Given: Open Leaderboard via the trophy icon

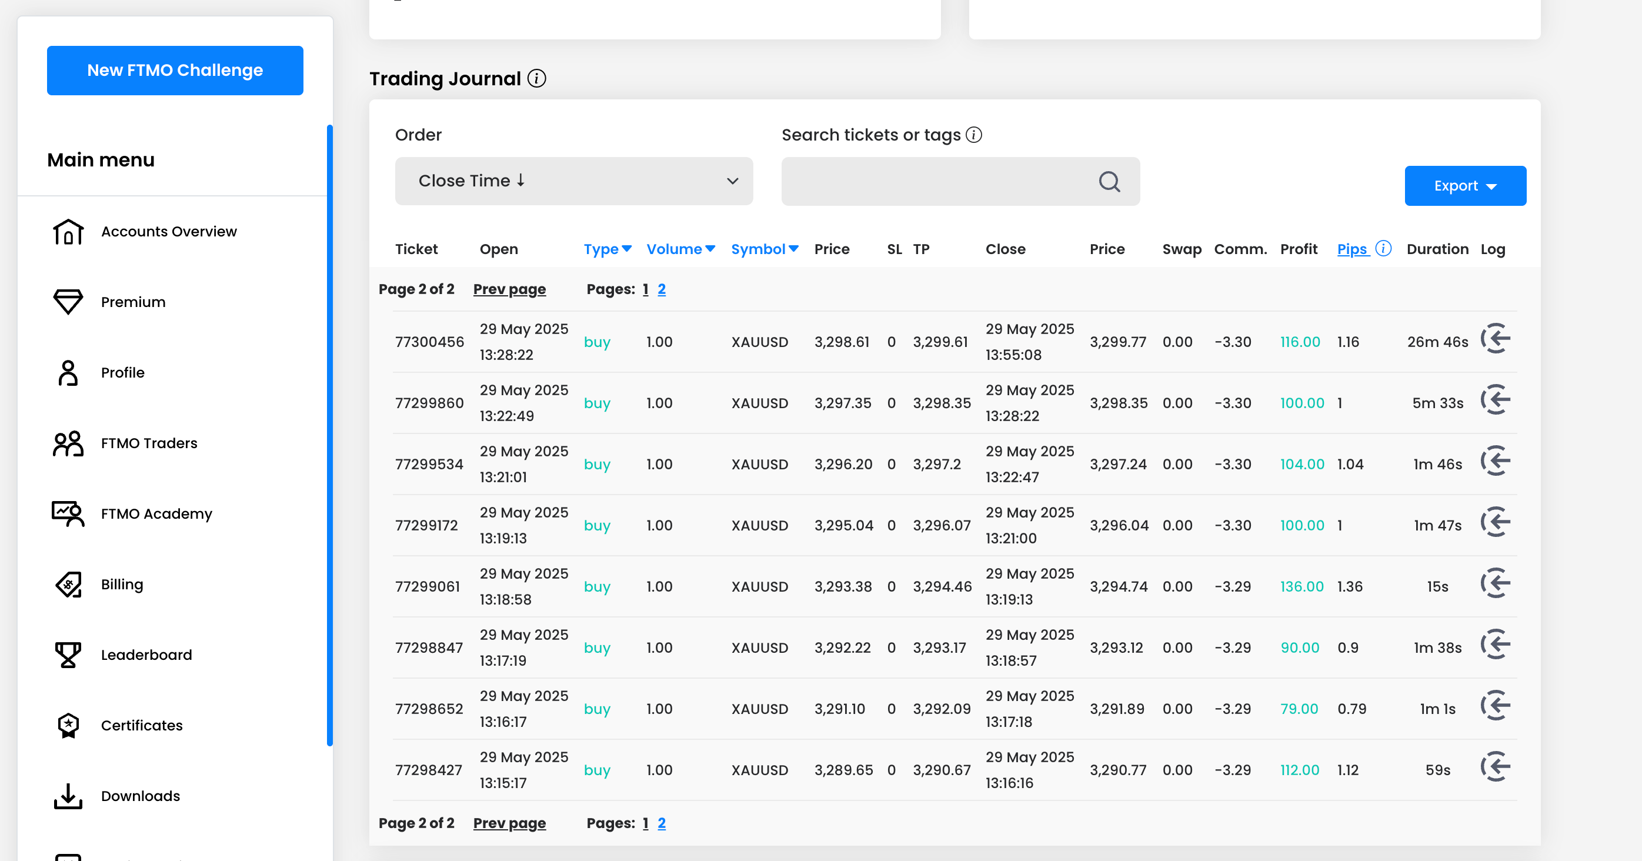Looking at the screenshot, I should 68,655.
